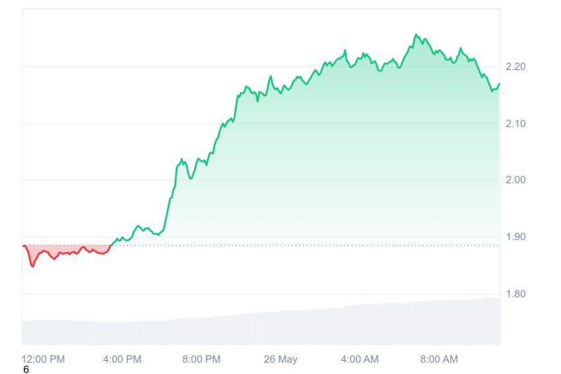Select the 8:00 AM axis label

439,359
